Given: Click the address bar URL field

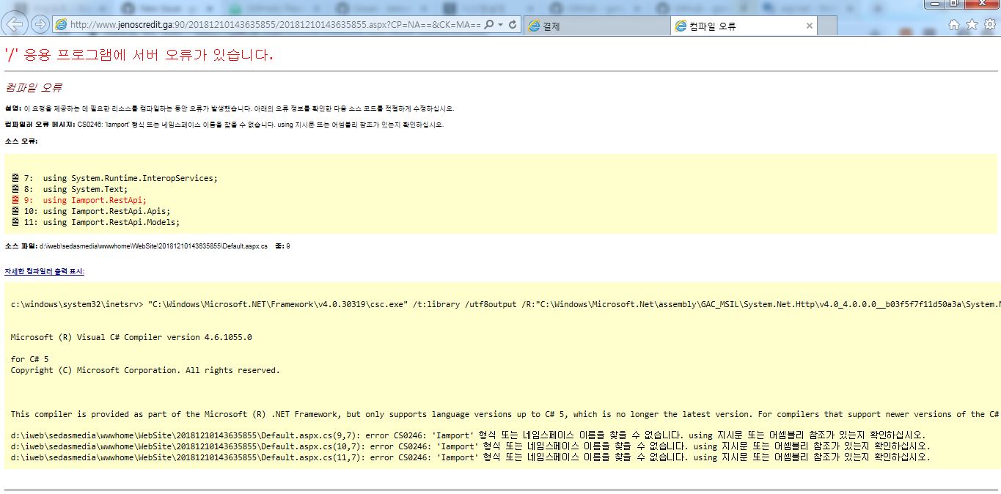Looking at the screenshot, I should click(257, 23).
